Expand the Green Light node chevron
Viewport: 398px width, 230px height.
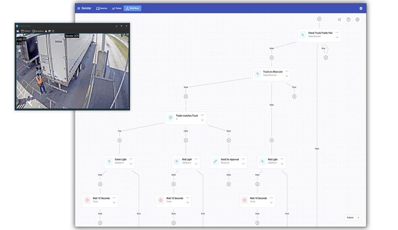tap(131, 164)
